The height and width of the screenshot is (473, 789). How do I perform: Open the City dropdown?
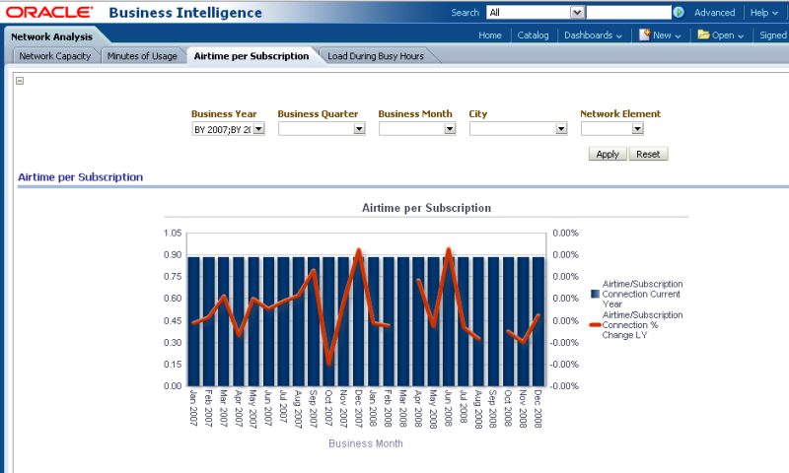point(561,129)
